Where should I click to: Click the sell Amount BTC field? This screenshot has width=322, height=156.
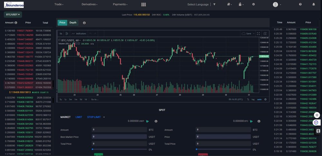click(x=223, y=130)
